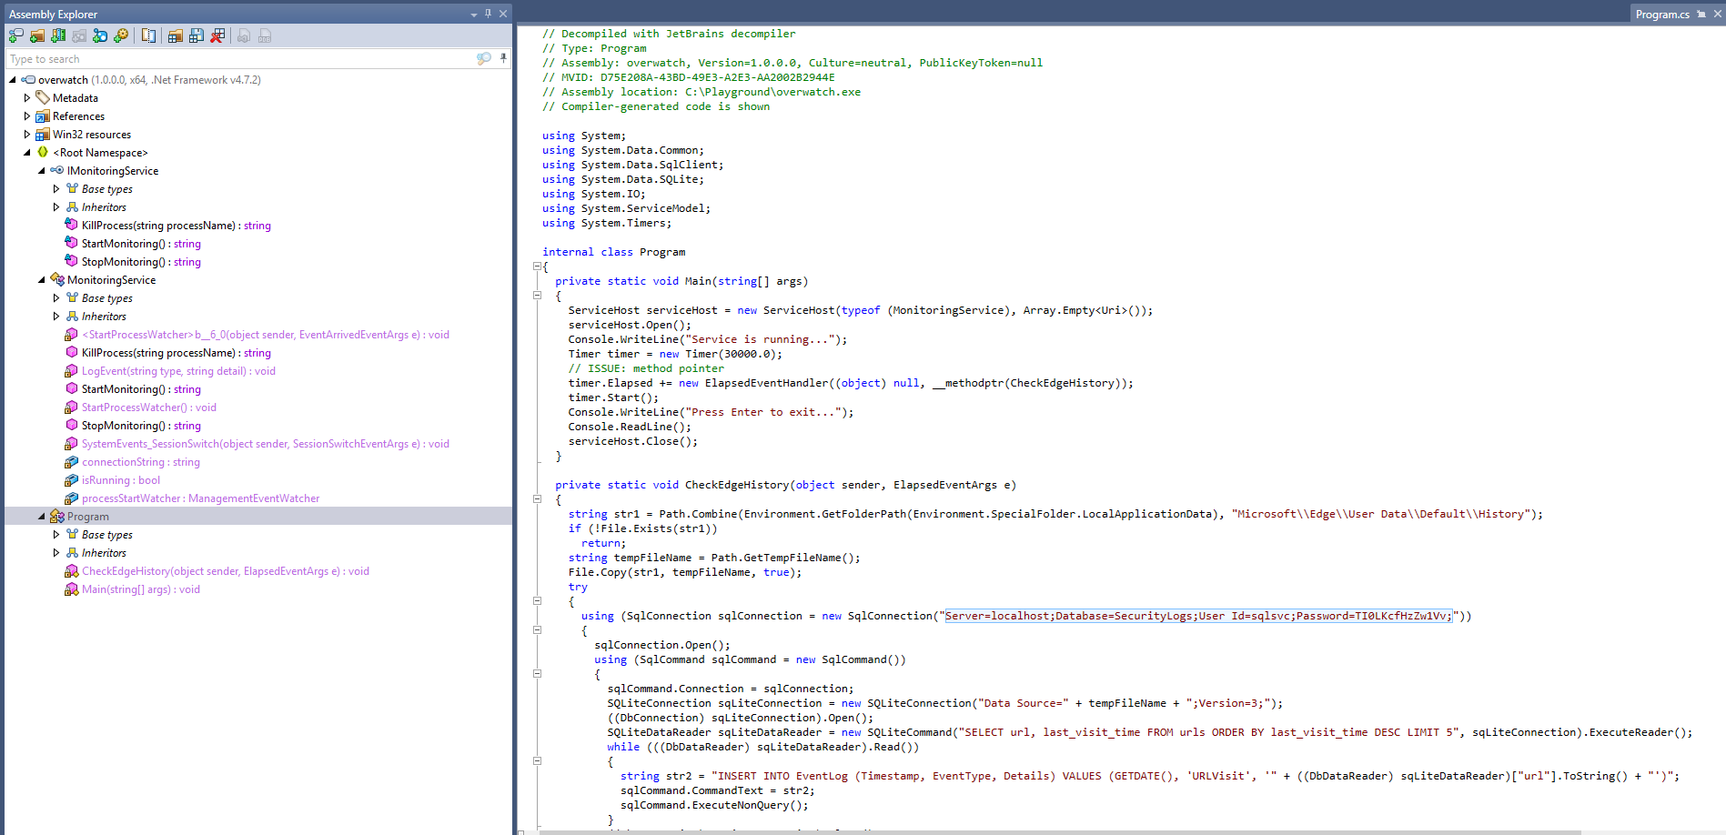The height and width of the screenshot is (835, 1726).
Task: Click the generate PDB toolbar icon
Action: (265, 35)
